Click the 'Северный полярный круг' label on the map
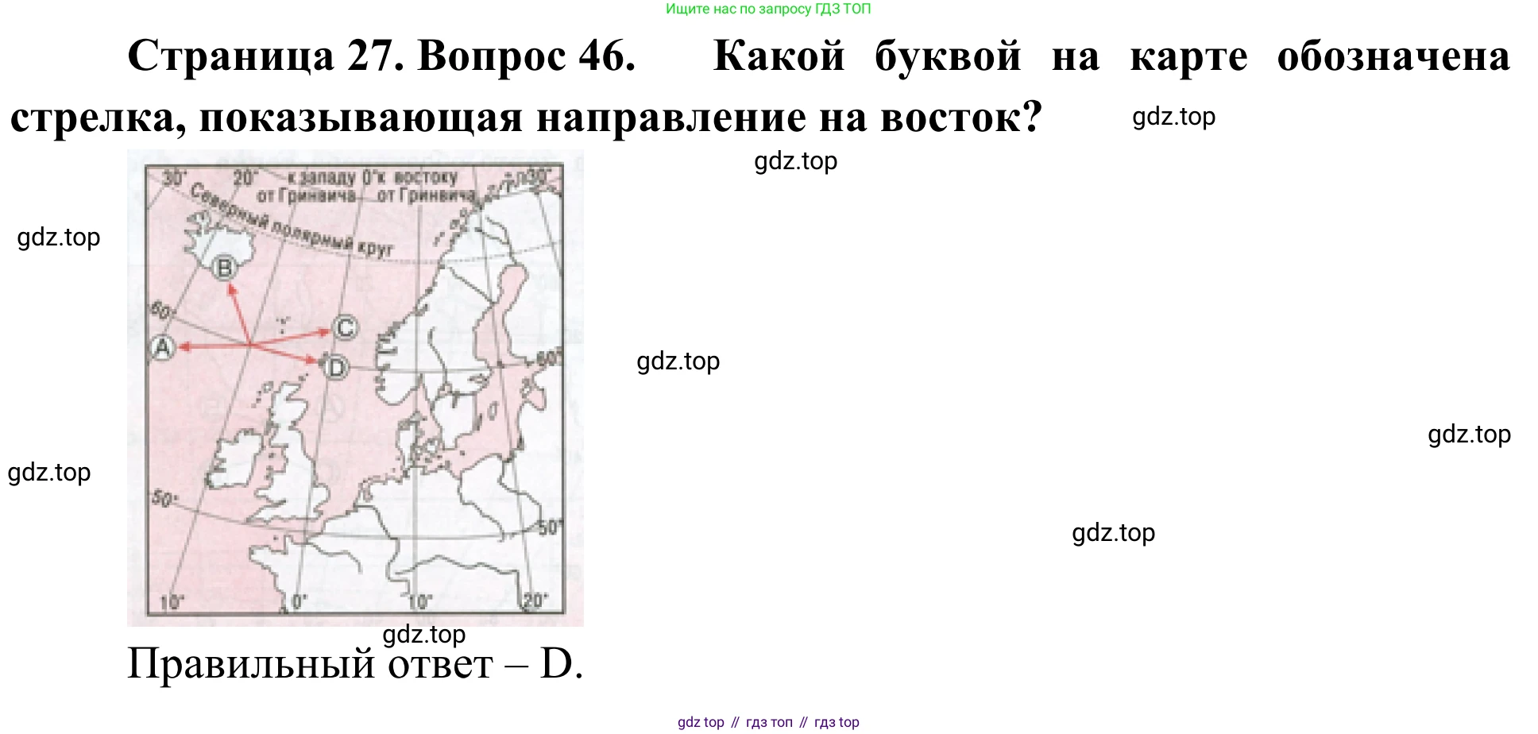 (292, 221)
